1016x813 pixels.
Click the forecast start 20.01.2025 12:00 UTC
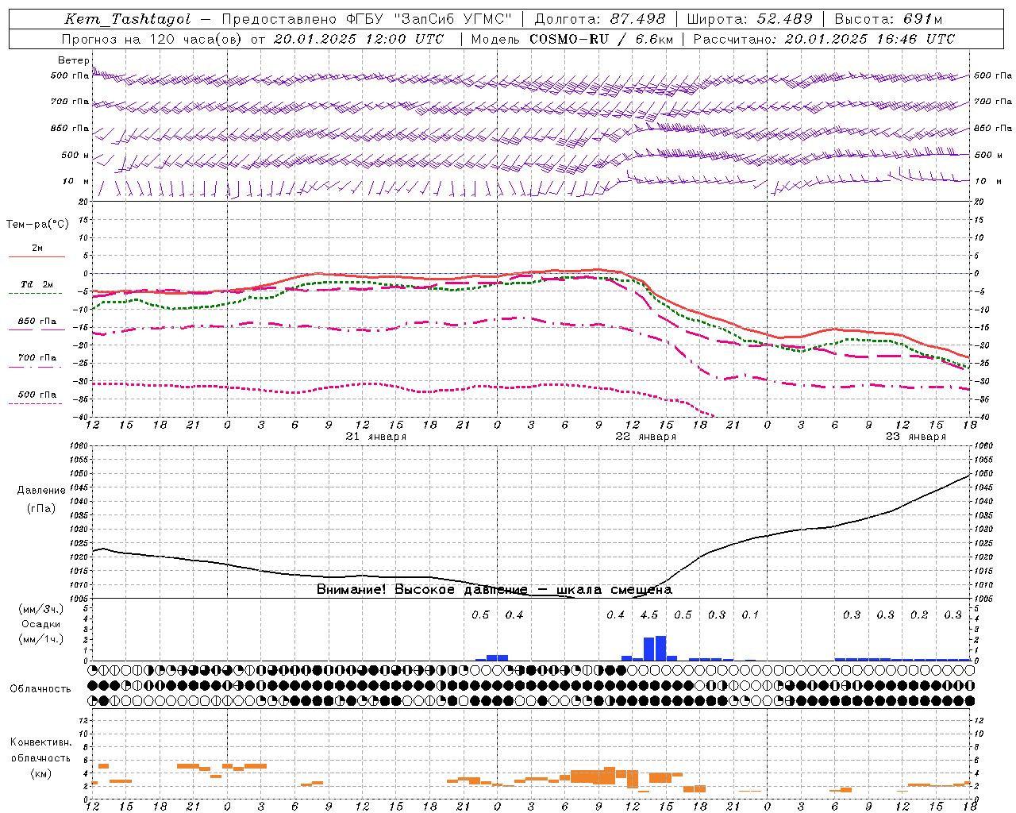pos(359,39)
